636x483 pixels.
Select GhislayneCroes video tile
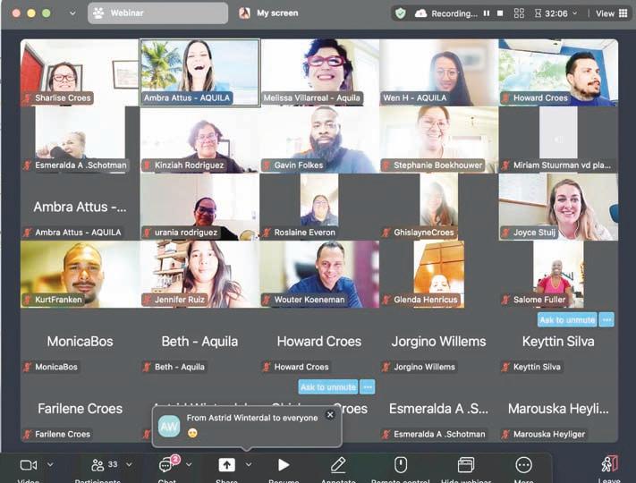pyautogui.click(x=439, y=207)
